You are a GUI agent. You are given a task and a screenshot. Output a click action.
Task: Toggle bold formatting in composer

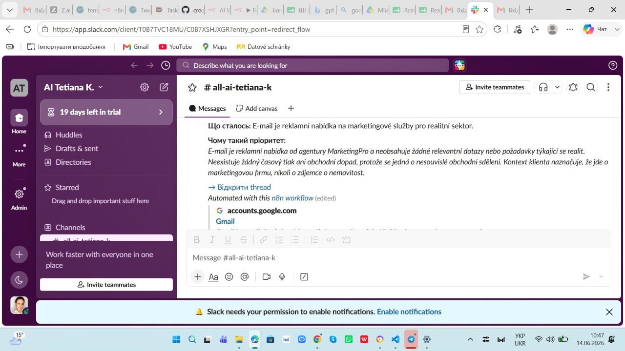click(x=197, y=239)
